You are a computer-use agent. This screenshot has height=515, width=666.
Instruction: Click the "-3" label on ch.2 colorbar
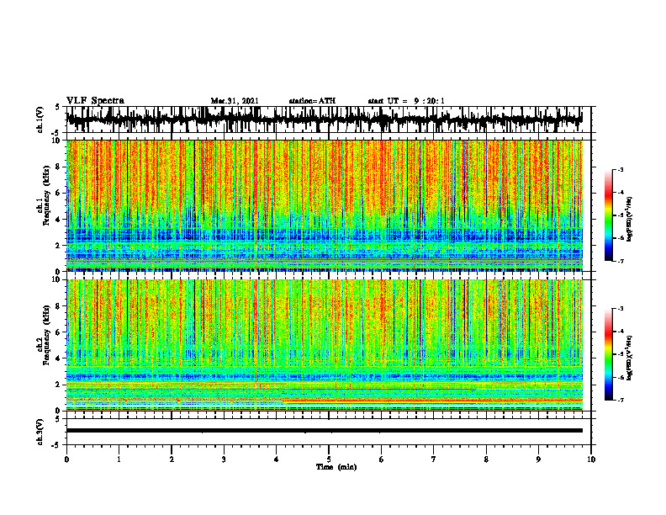(620, 309)
